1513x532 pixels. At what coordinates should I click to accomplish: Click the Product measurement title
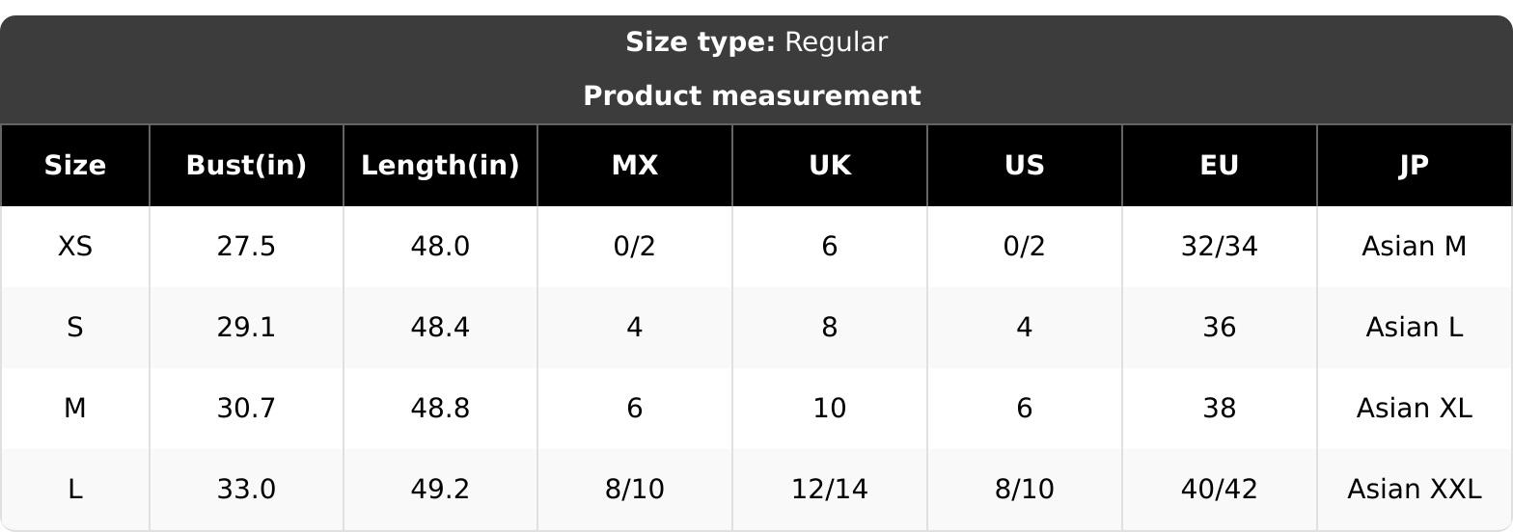point(753,96)
